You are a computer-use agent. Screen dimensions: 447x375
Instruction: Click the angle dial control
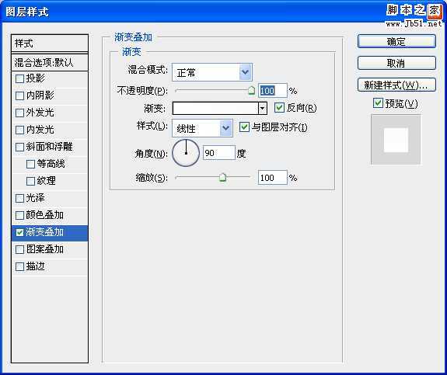(186, 153)
